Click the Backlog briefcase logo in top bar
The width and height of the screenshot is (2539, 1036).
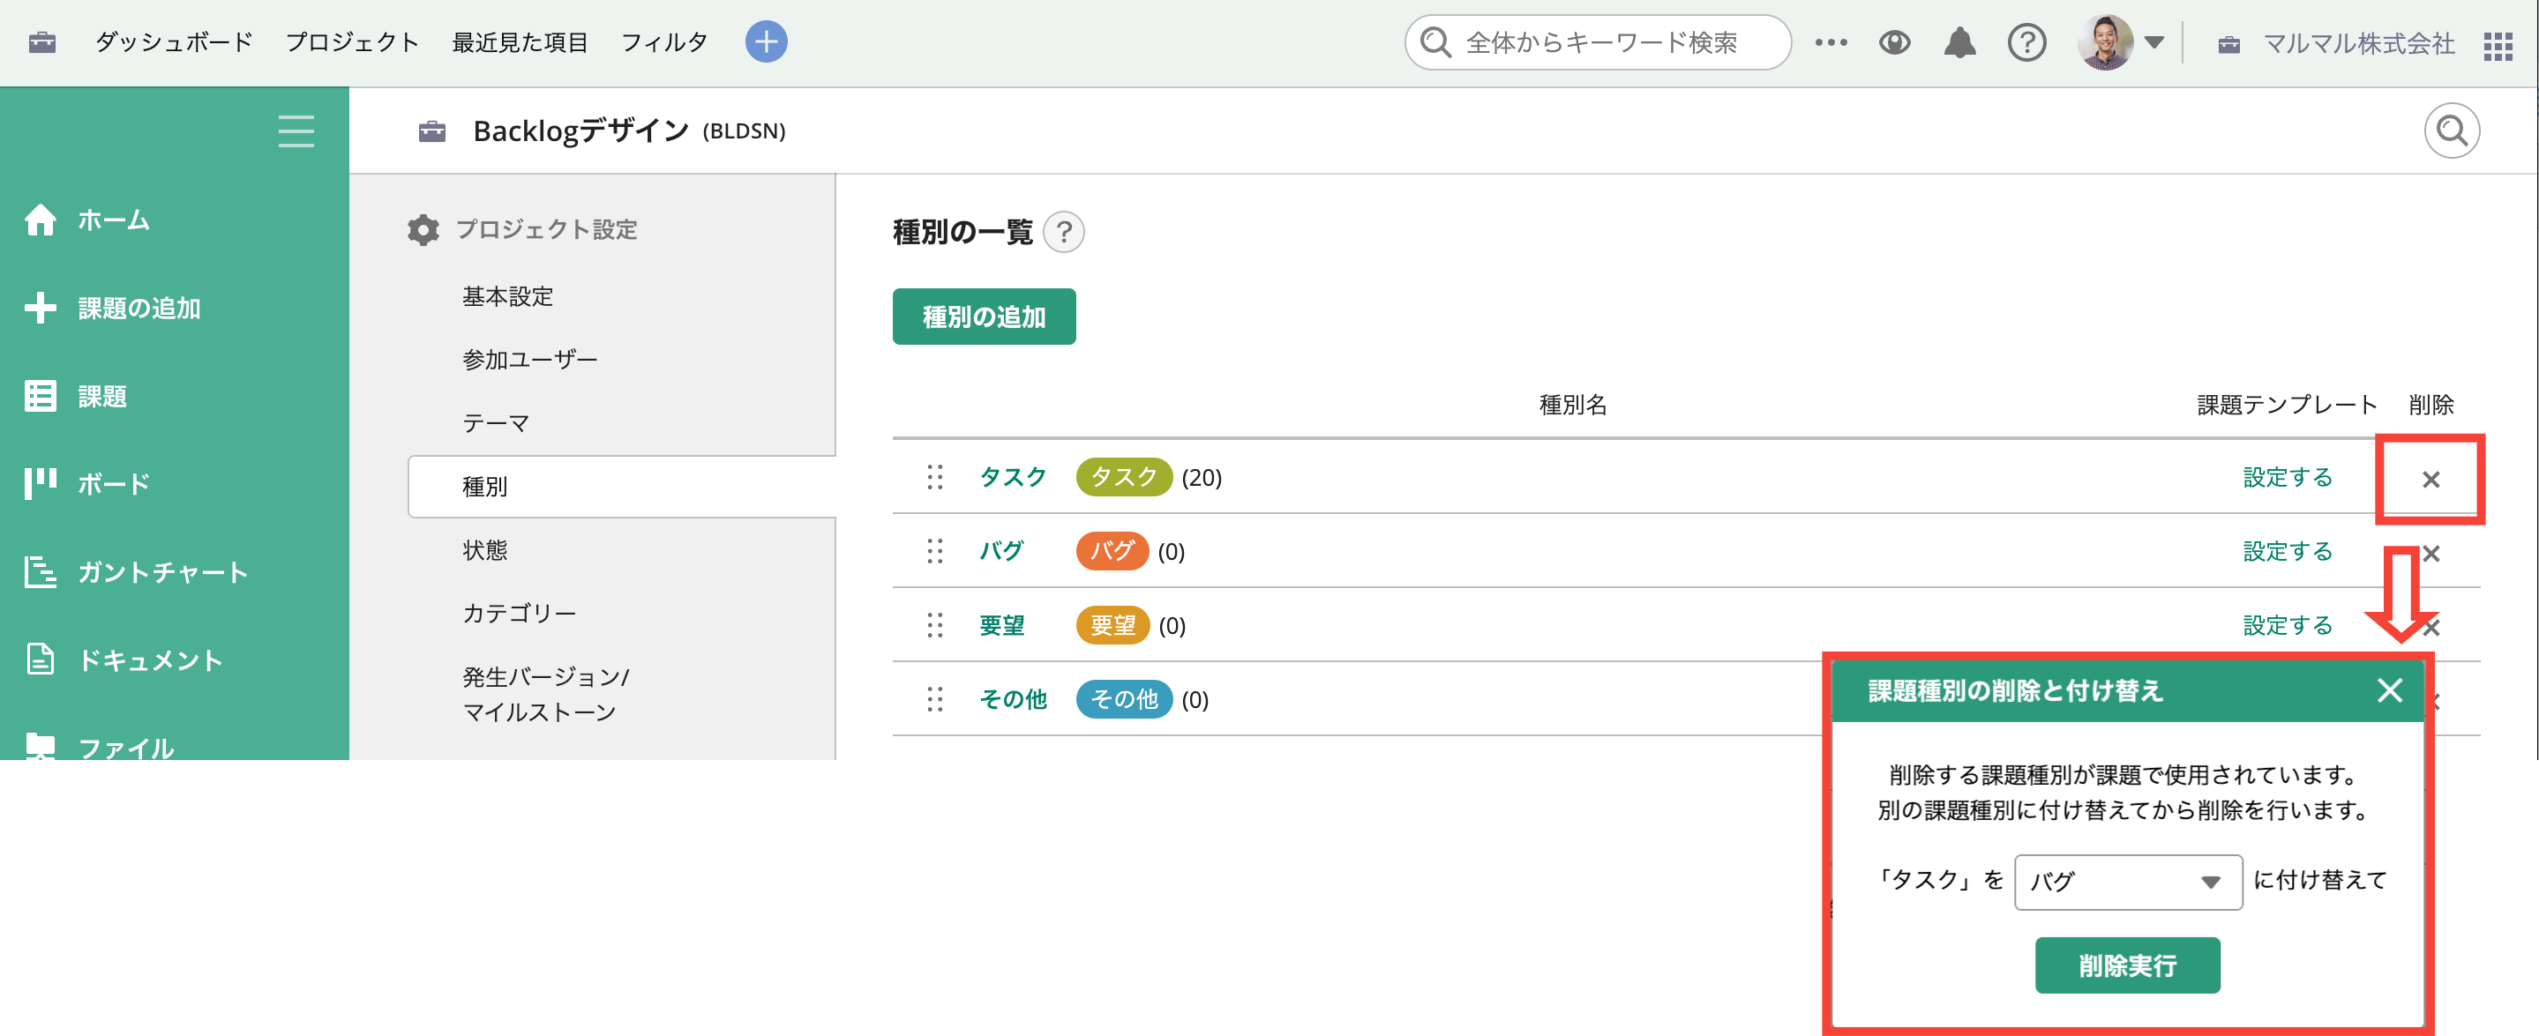[x=42, y=42]
